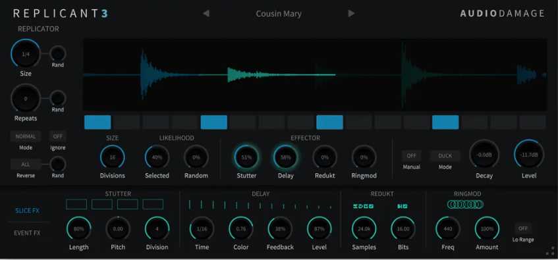Screen dimensions: 558x260
Task: Click the Rand knob next to Repeats
Action: pos(58,98)
